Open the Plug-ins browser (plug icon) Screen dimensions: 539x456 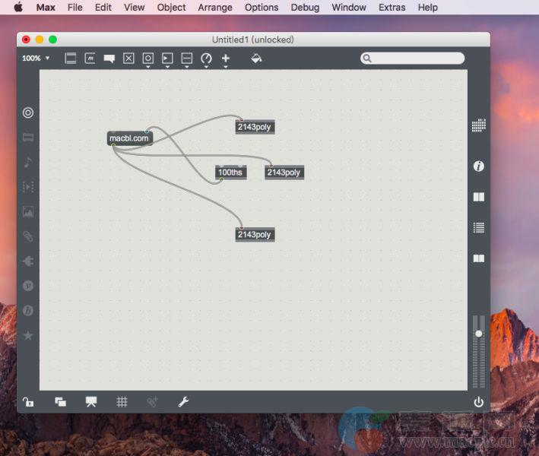coord(28,261)
